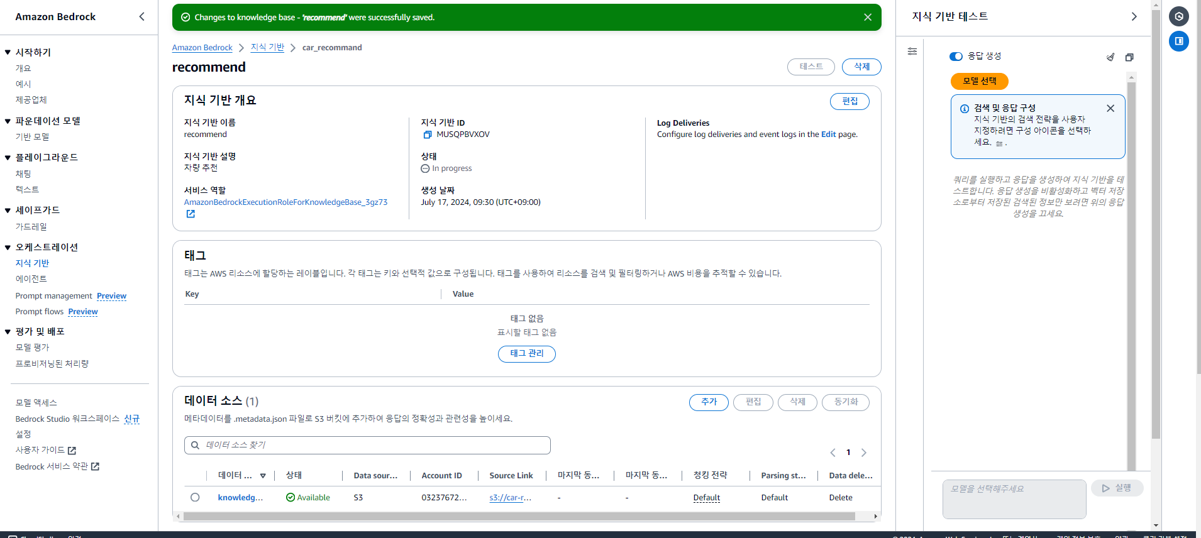Open Prompt management preview
The height and width of the screenshot is (538, 1201).
(71, 296)
